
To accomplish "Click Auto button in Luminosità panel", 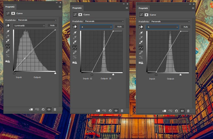I will 52,25.
